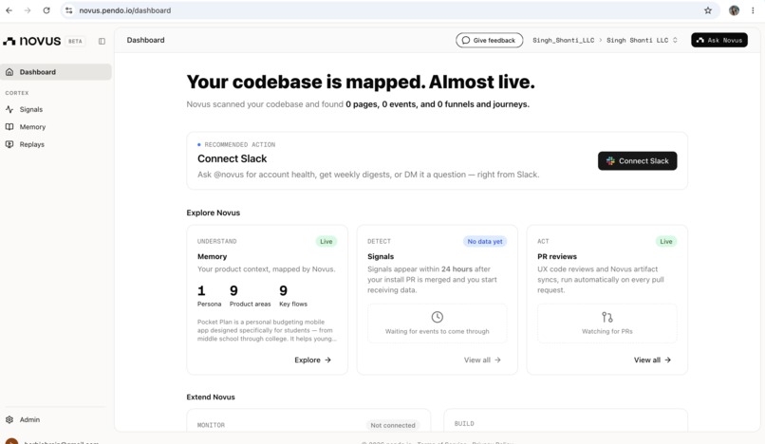Click the 1 Persona stat
This screenshot has width=765, height=444.
coord(209,296)
